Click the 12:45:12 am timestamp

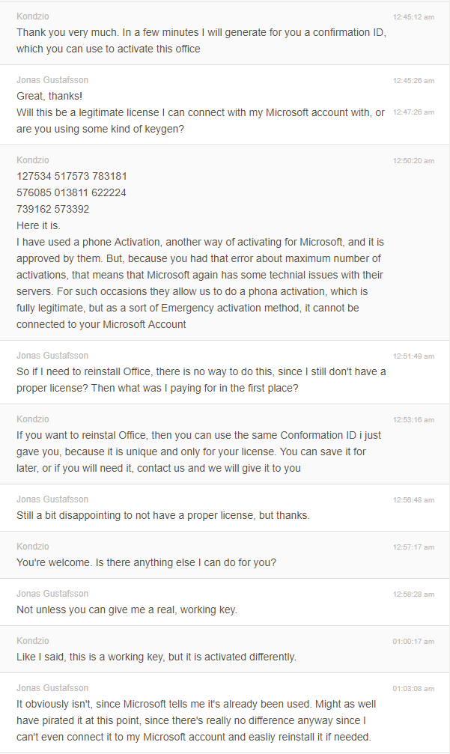(413, 16)
